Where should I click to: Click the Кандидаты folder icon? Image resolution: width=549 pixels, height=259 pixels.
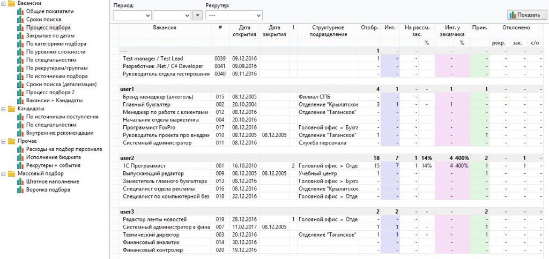point(12,109)
